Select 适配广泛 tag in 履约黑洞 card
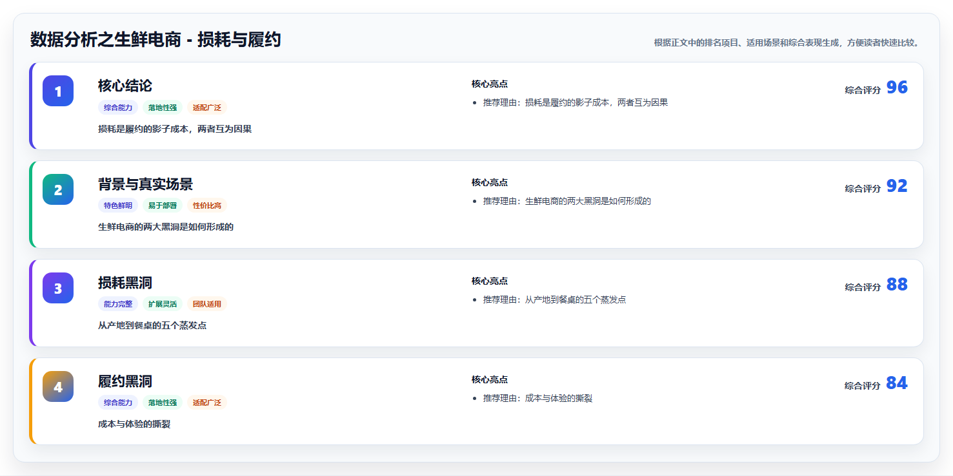Image resolution: width=953 pixels, height=476 pixels. pos(207,403)
